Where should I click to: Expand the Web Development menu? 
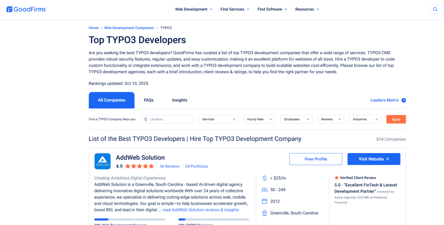point(194,10)
